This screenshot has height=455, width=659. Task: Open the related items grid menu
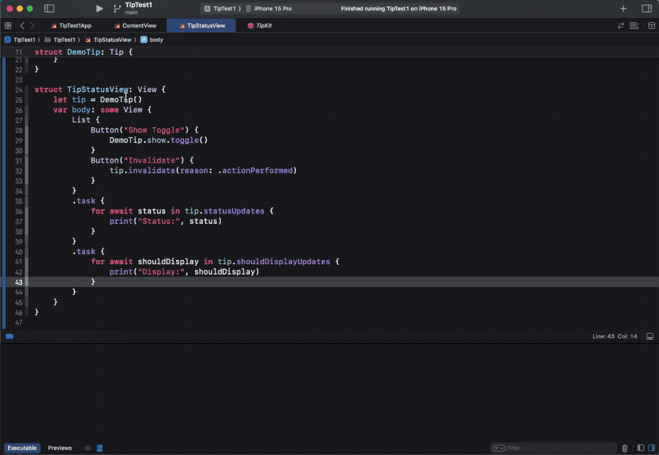(8, 26)
